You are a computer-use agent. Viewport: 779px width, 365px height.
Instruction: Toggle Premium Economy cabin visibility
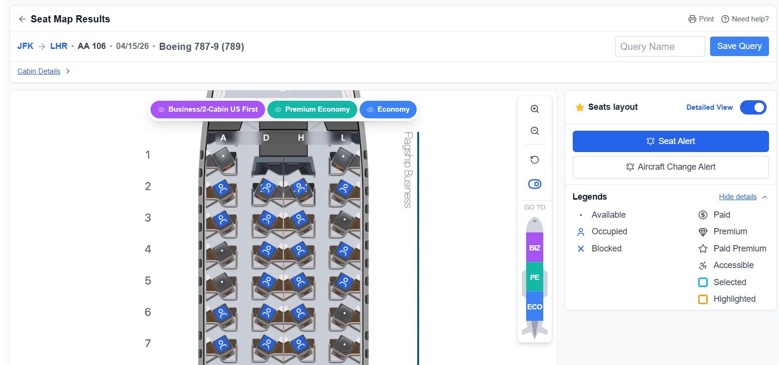click(x=312, y=109)
